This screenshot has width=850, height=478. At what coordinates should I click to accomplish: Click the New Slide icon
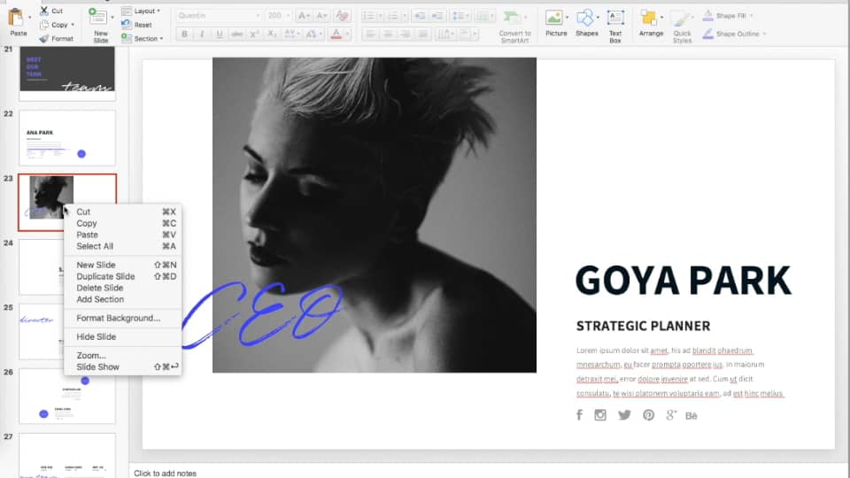coord(97,17)
